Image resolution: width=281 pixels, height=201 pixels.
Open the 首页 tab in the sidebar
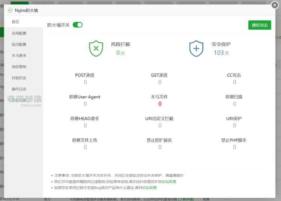click(24, 22)
